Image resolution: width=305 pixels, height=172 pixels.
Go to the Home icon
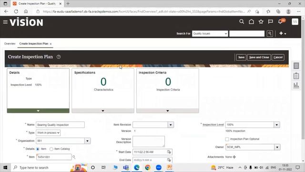coord(251,21)
